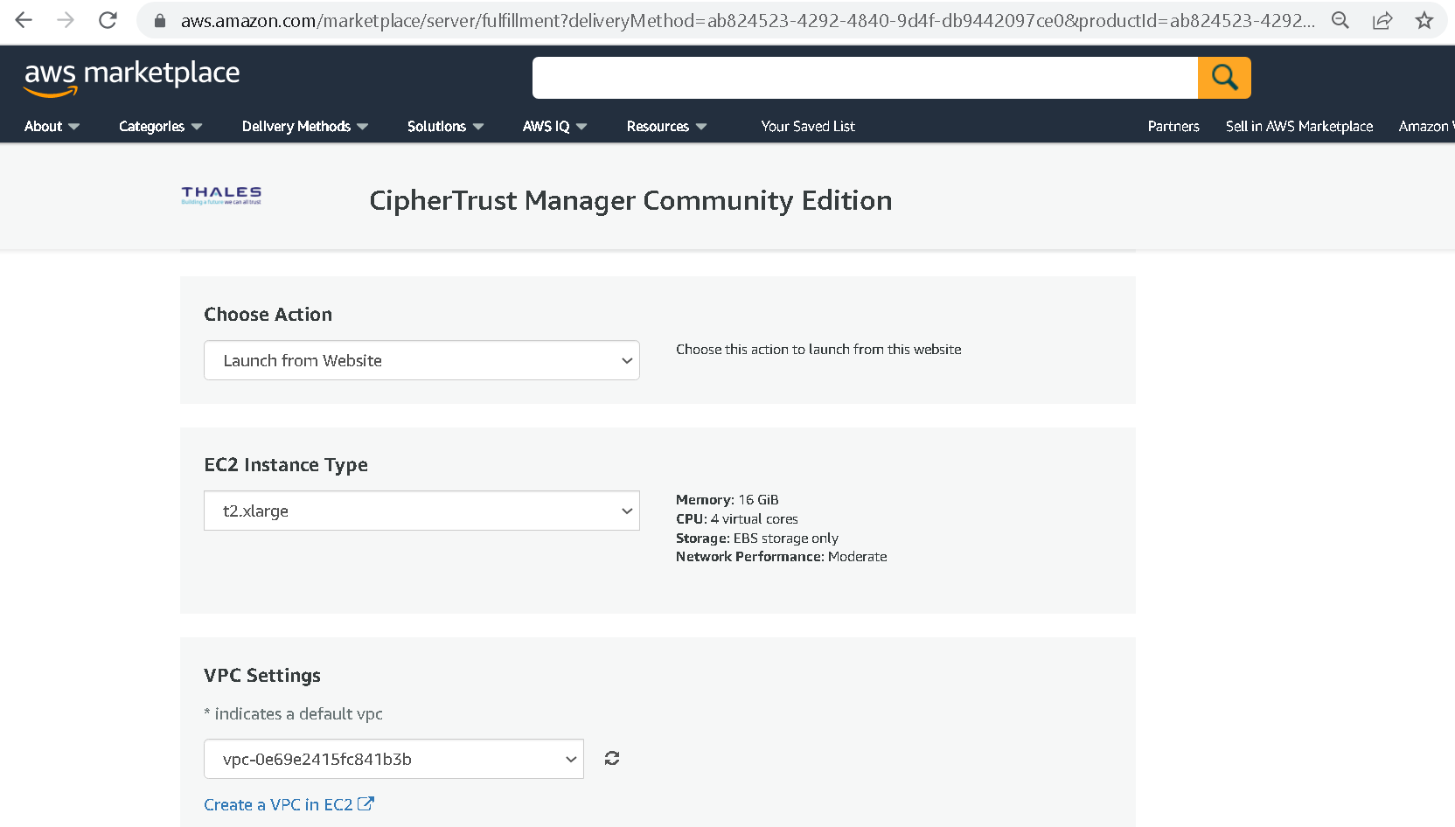This screenshot has width=1455, height=827.
Task: Click the aws marketplace logo
Action: click(x=132, y=78)
